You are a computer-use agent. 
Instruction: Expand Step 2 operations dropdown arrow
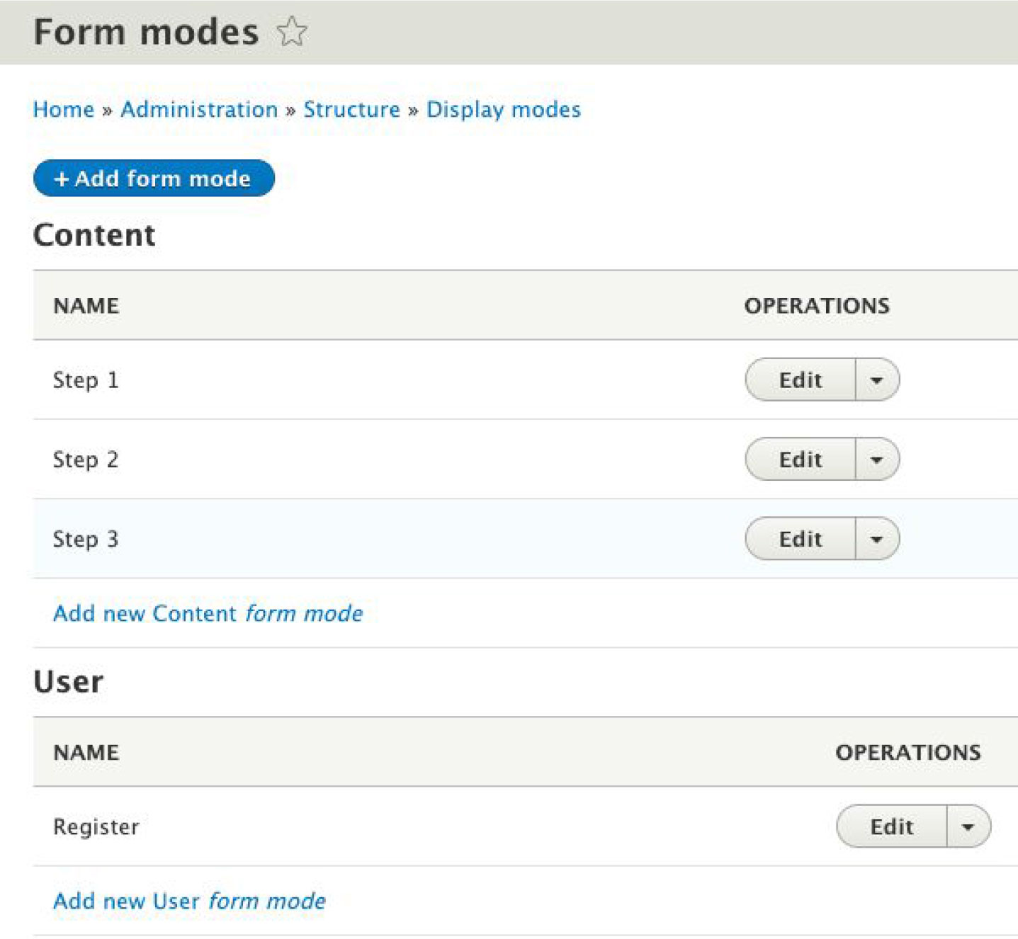point(877,460)
